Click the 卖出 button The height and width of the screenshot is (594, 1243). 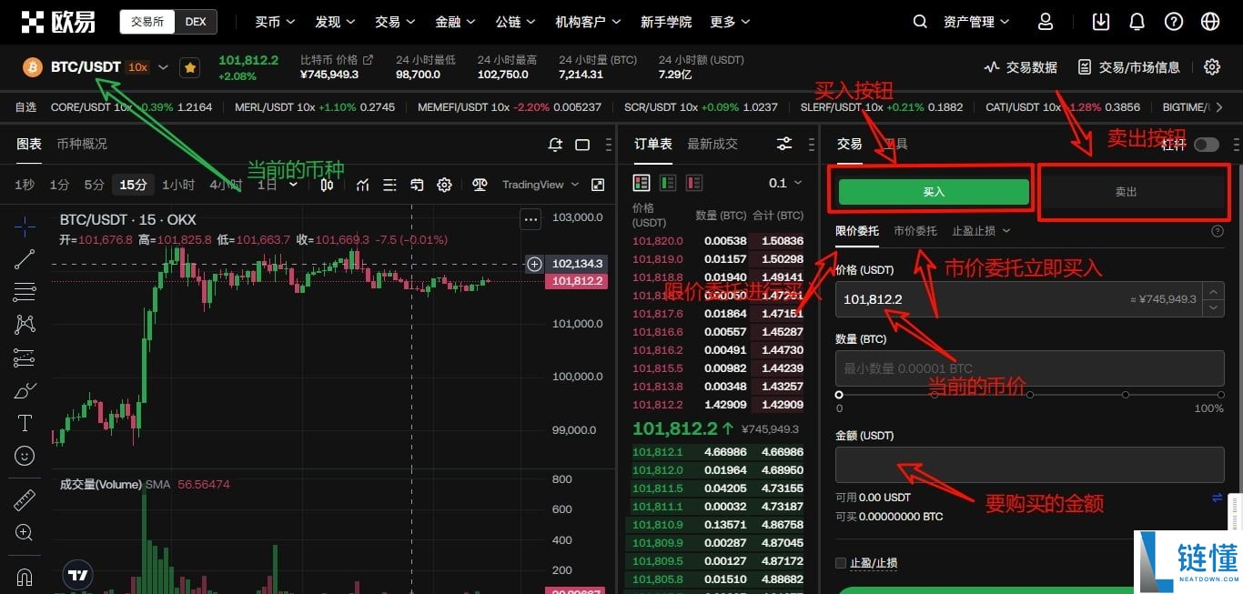click(x=1127, y=192)
